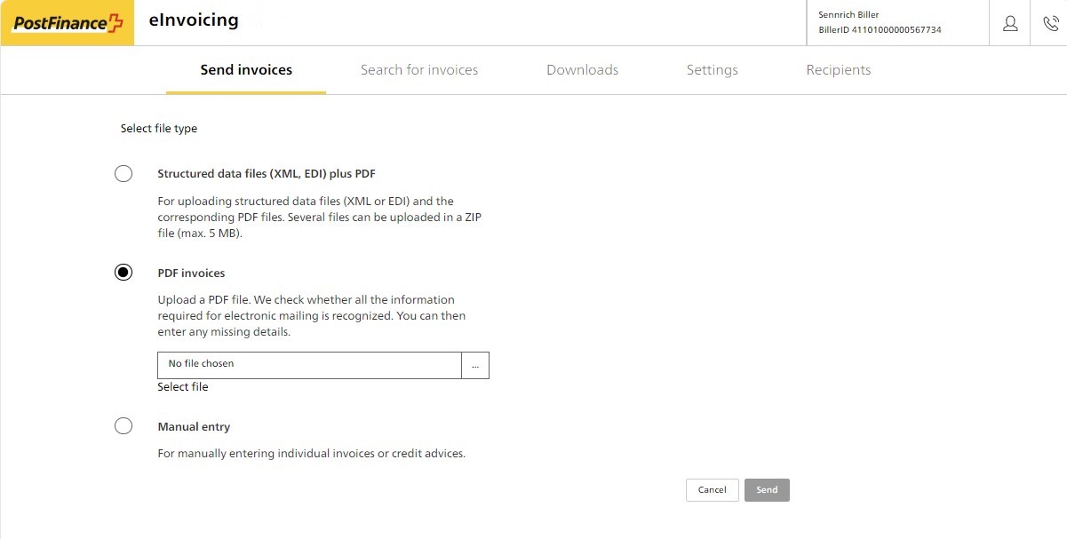Click the Select file label
The width and height of the screenshot is (1067, 539).
[x=183, y=387]
